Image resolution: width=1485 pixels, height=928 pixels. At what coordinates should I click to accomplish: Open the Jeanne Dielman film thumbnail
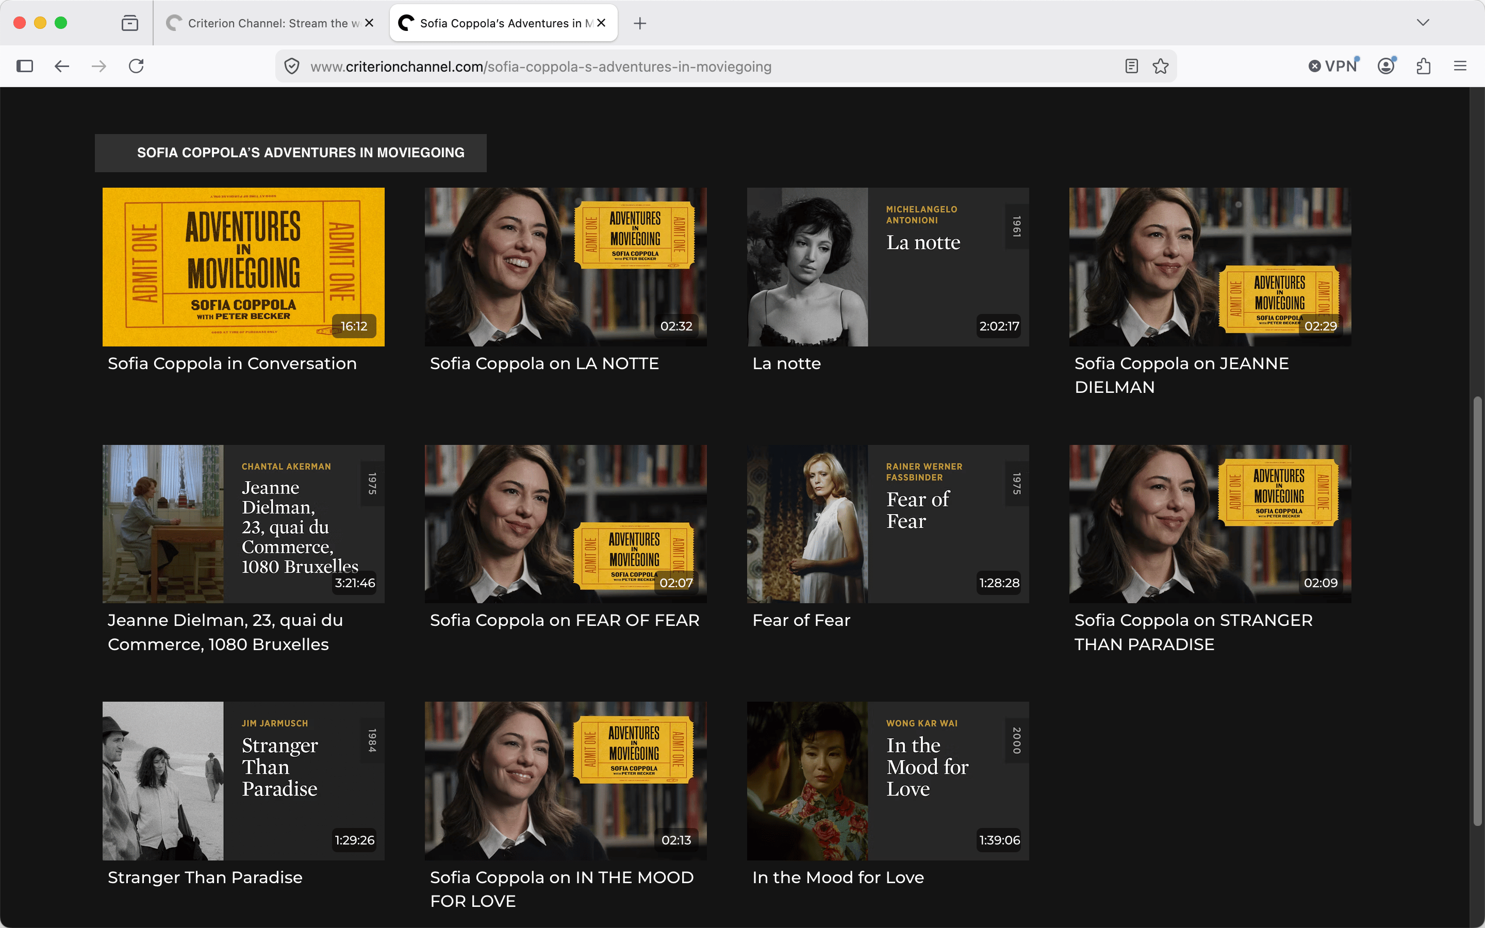coord(243,524)
